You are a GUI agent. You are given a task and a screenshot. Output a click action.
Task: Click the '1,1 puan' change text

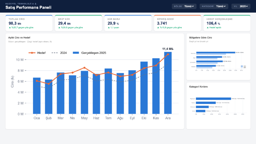tap(115, 27)
